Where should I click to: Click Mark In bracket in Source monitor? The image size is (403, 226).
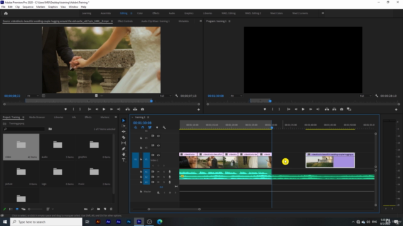click(73, 109)
